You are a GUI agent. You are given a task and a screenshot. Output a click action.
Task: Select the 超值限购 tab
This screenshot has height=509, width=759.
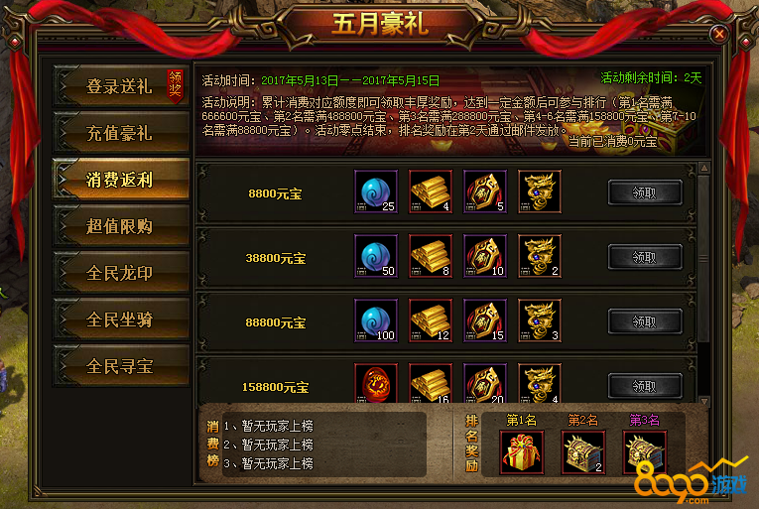(x=121, y=226)
